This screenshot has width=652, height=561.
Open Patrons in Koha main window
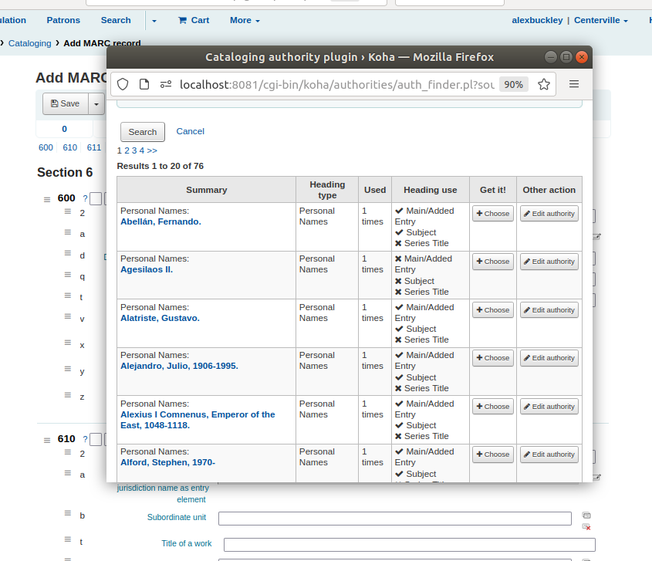click(63, 20)
